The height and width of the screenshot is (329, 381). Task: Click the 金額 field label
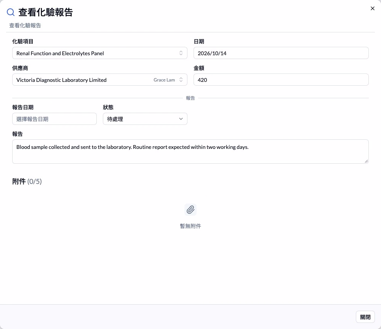[x=199, y=68]
